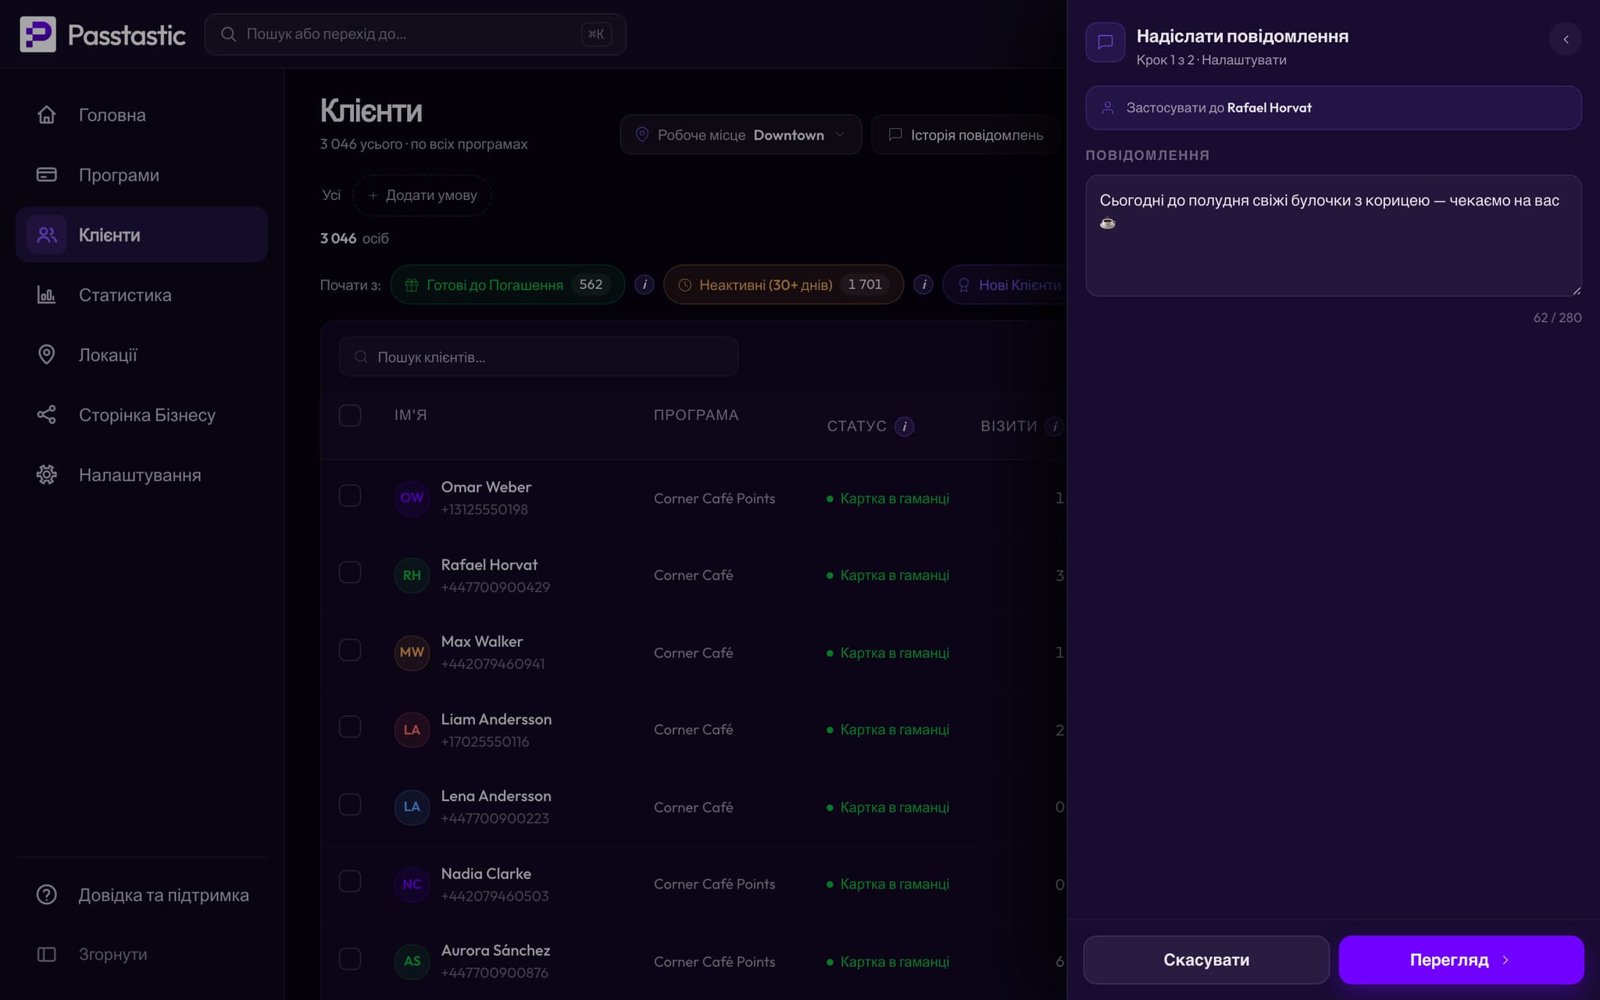
Task: Toggle select-all checkbox in table header
Action: click(350, 415)
